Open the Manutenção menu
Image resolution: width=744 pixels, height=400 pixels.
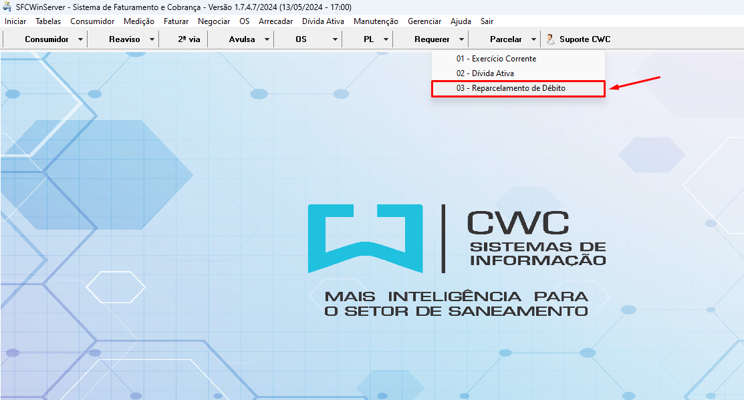[376, 21]
